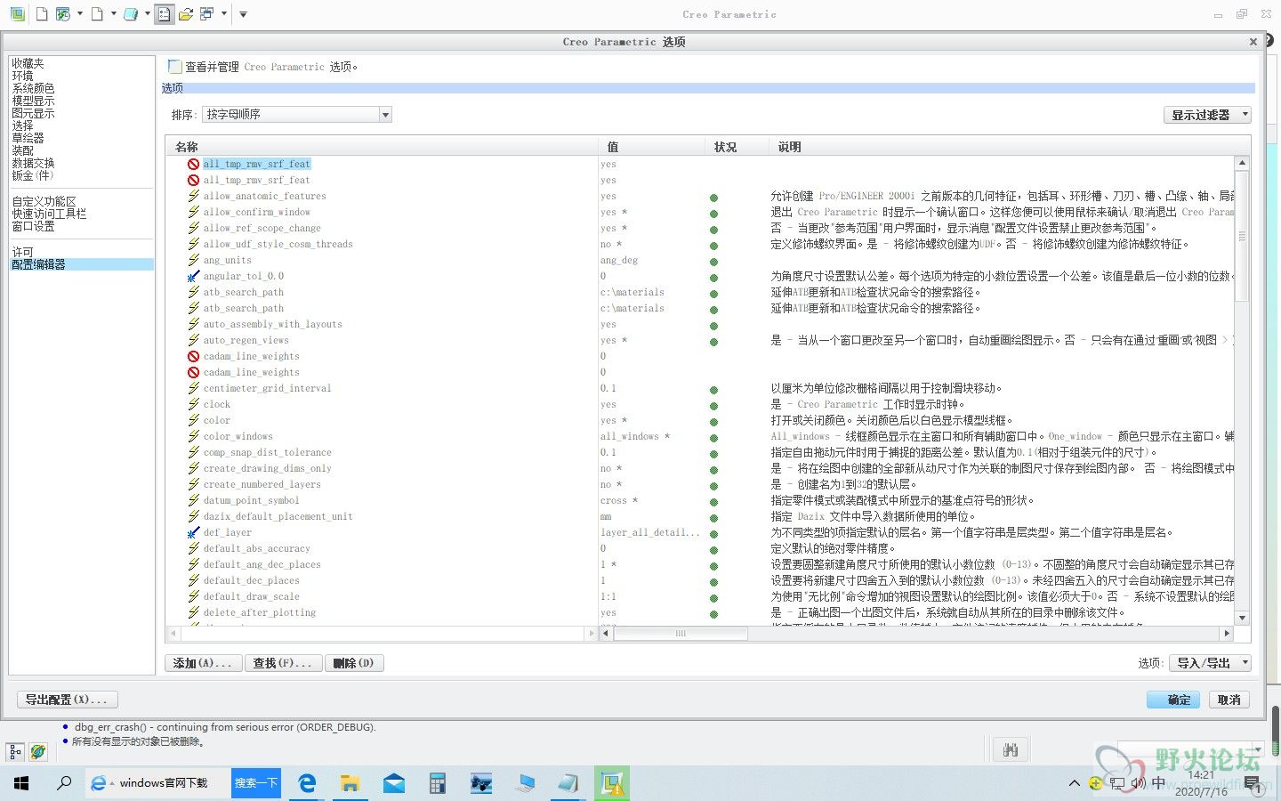Select 草绘器 category

tap(28, 138)
